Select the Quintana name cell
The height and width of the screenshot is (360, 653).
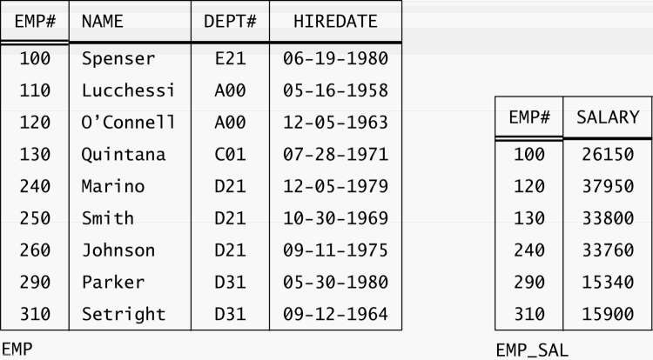pos(123,154)
